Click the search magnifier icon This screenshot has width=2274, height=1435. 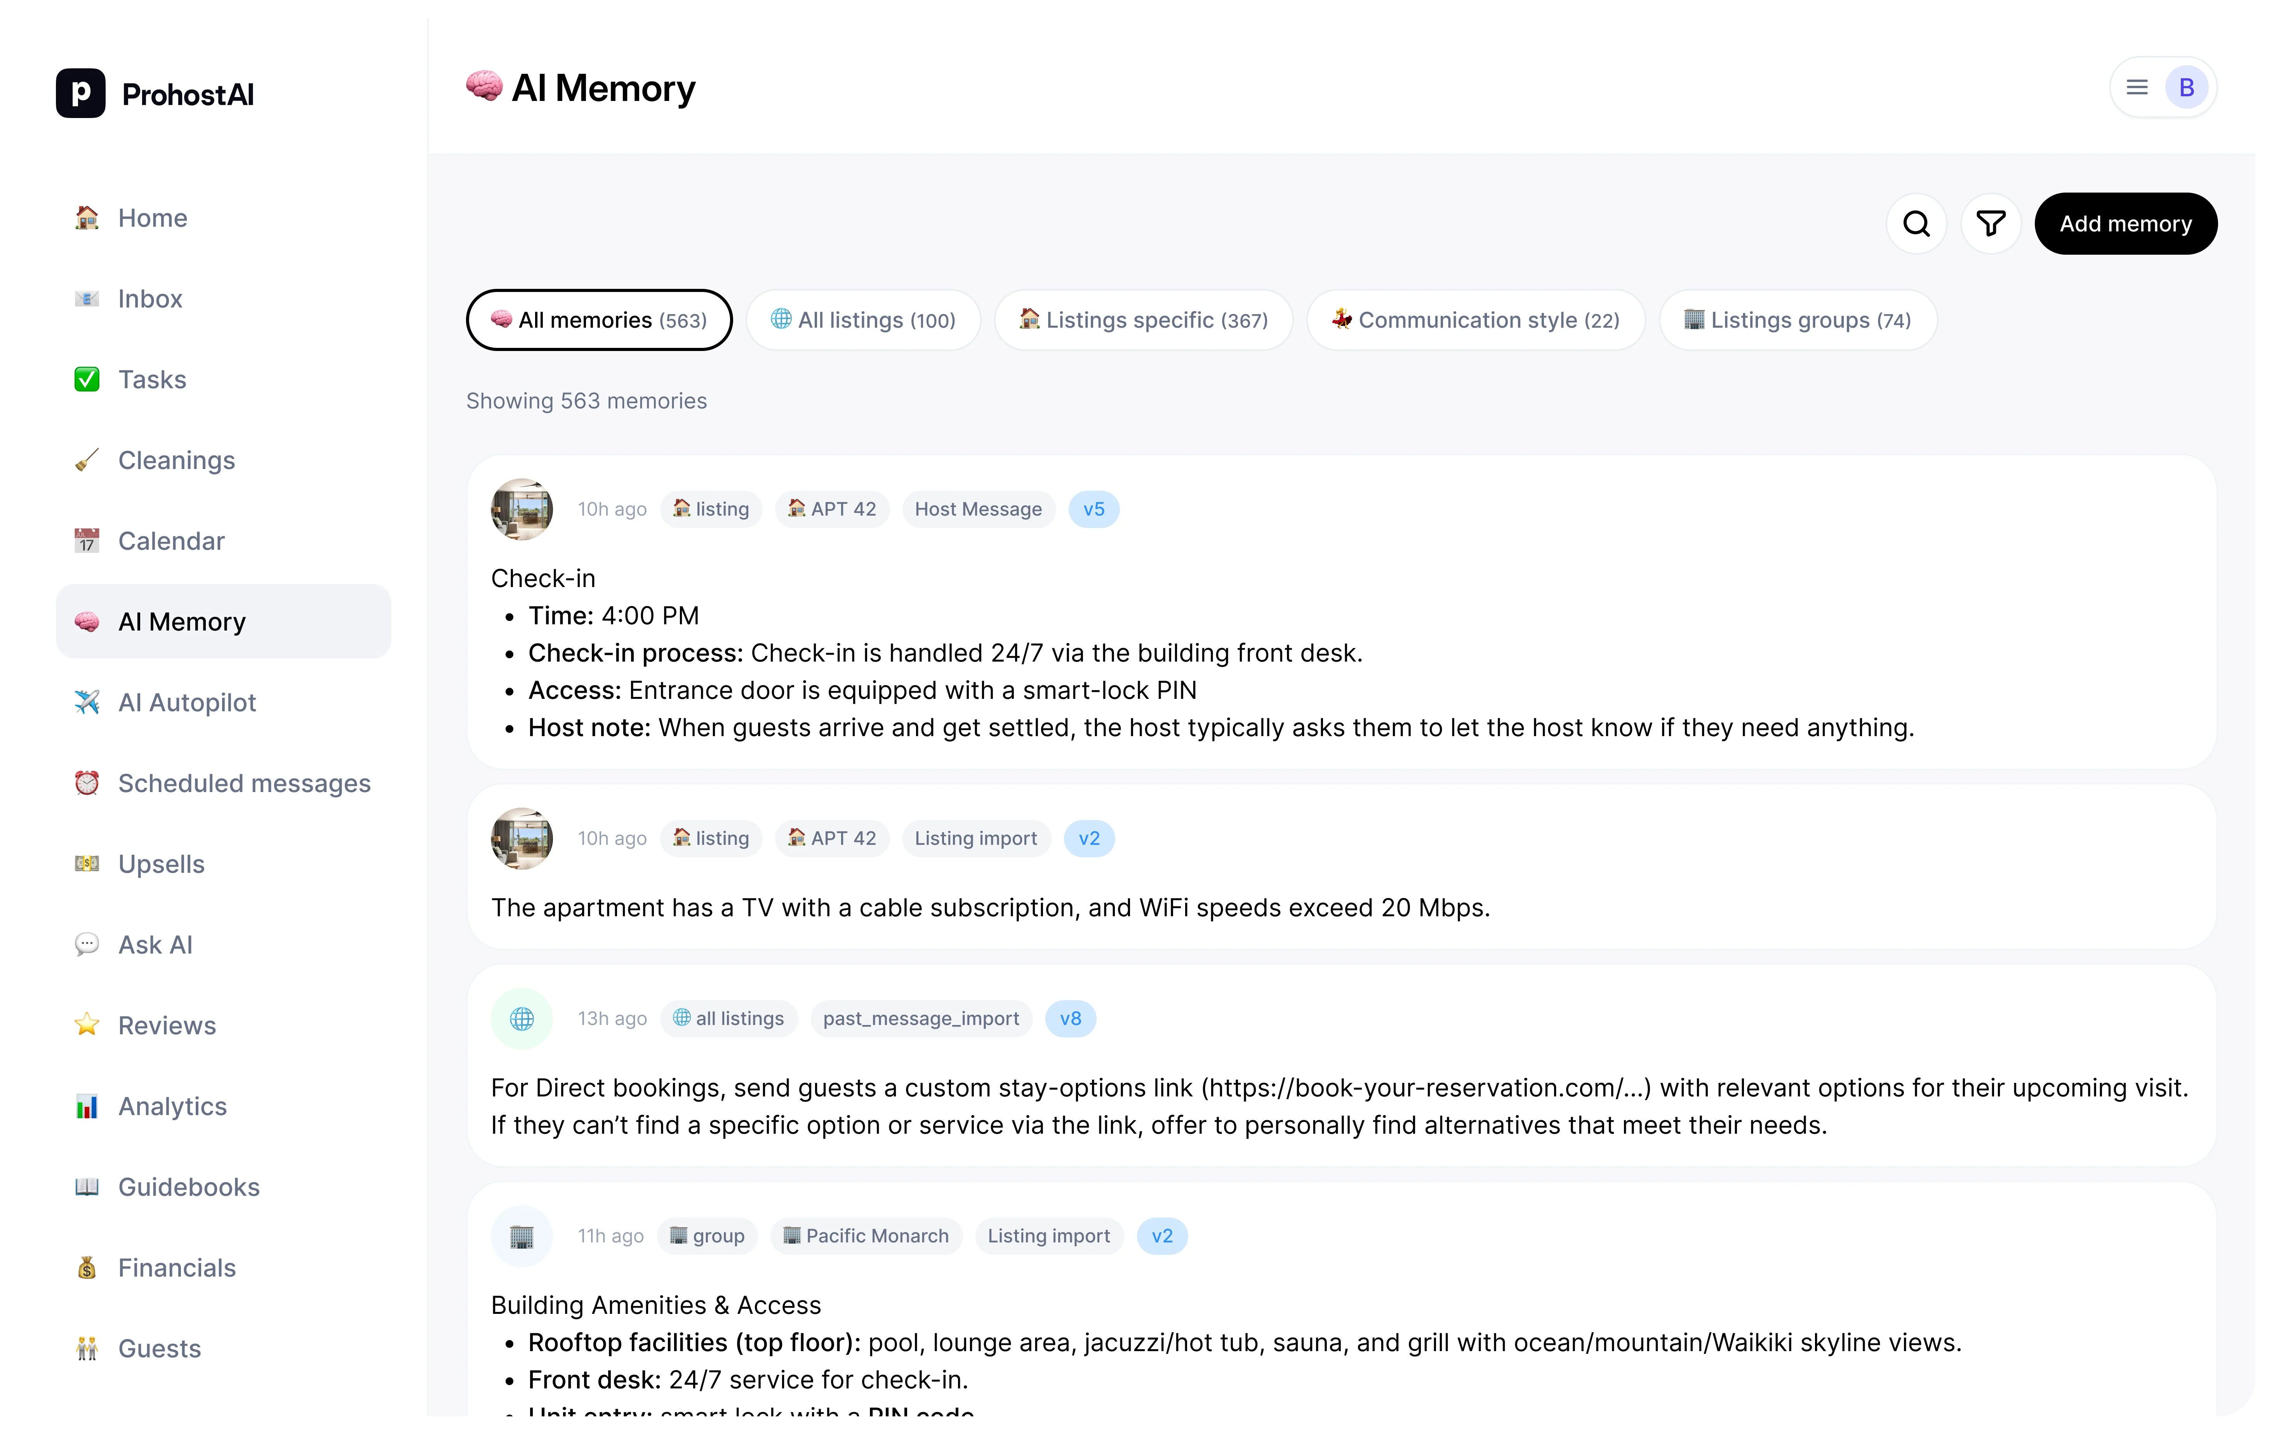pyautogui.click(x=1916, y=224)
